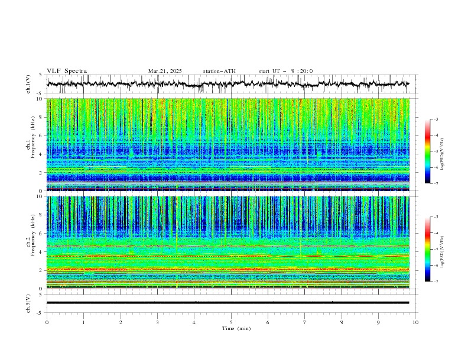Click the time axis tick label "3"
468x362 pixels.
(x=157, y=322)
